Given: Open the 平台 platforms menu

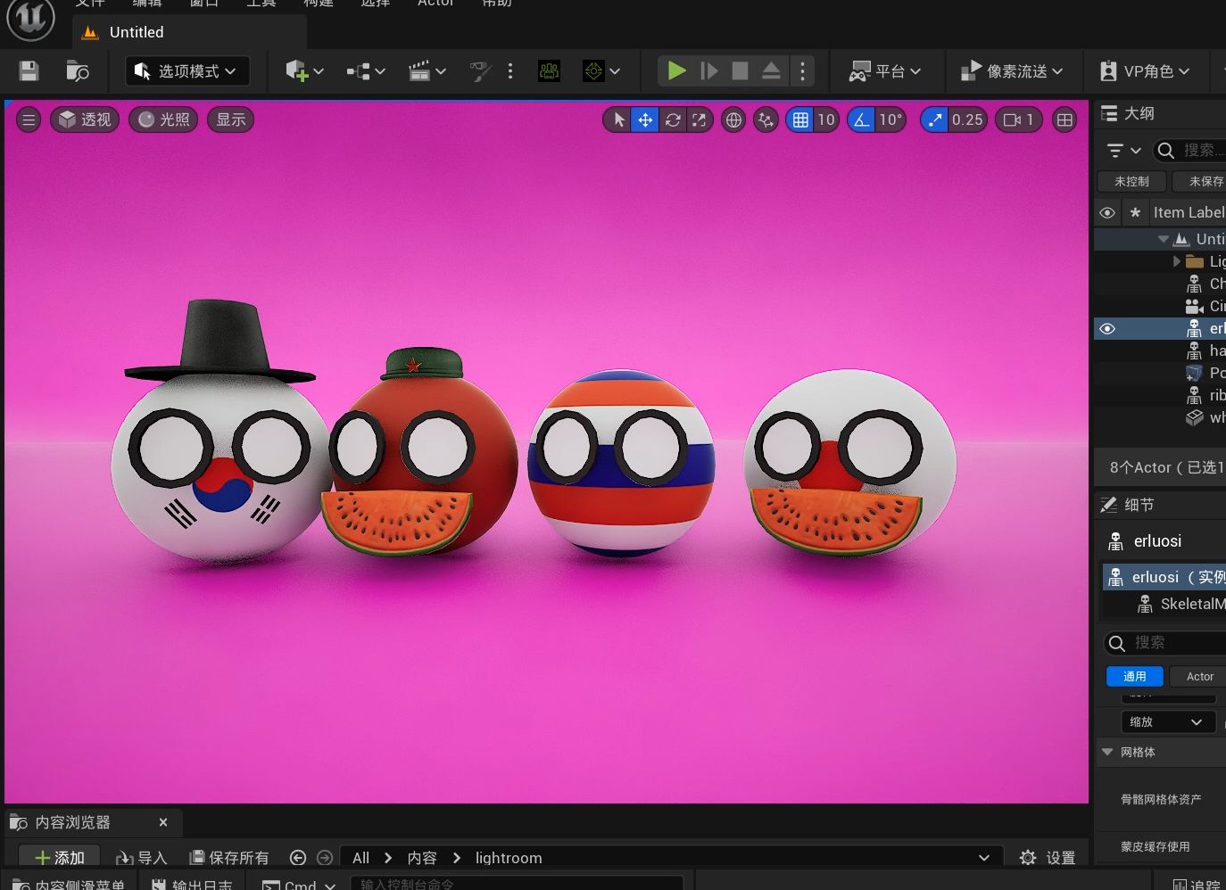Looking at the screenshot, I should [885, 71].
